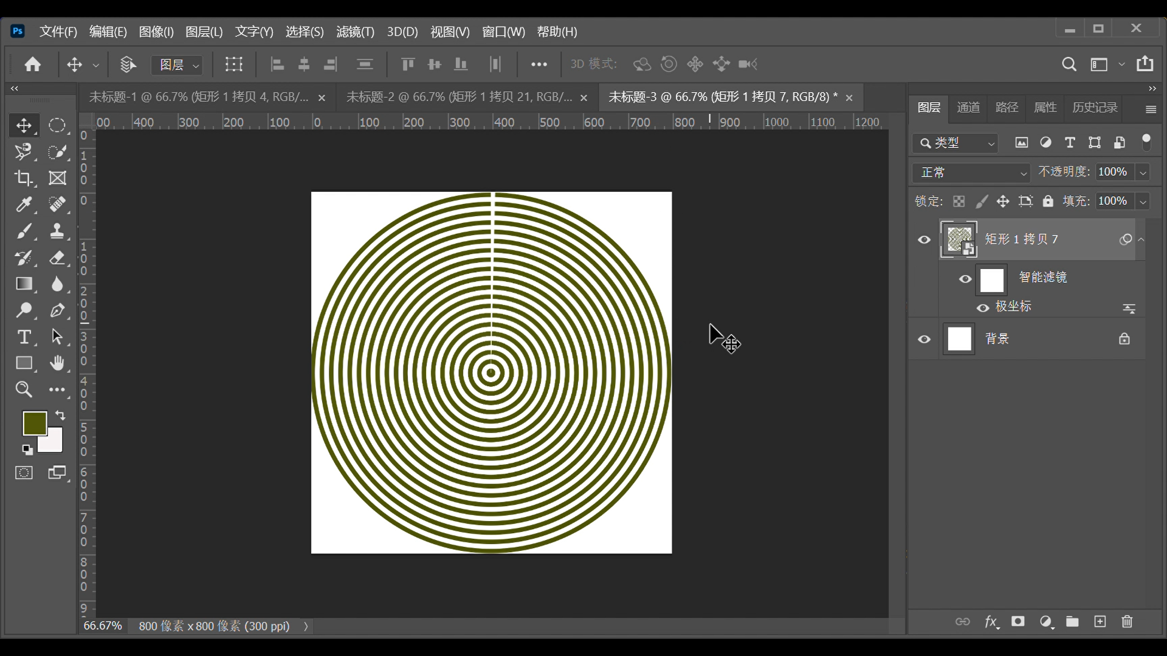Open the Edit Toolbar ellipsis menu
Viewport: 1167px width, 656px height.
(x=57, y=389)
